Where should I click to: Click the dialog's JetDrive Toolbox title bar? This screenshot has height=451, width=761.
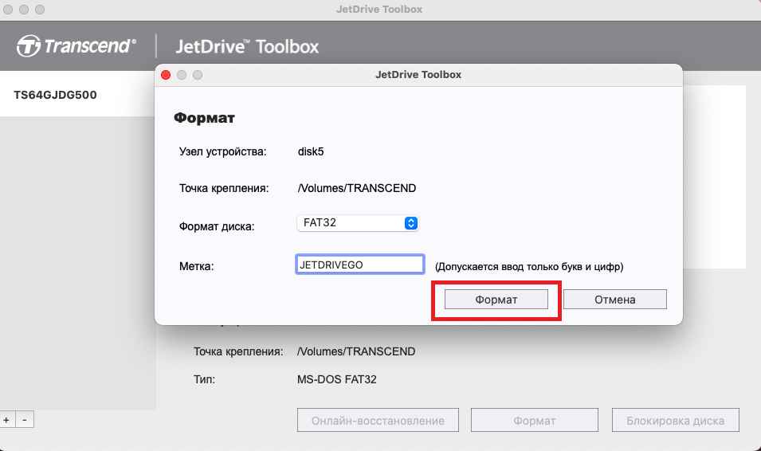[418, 75]
